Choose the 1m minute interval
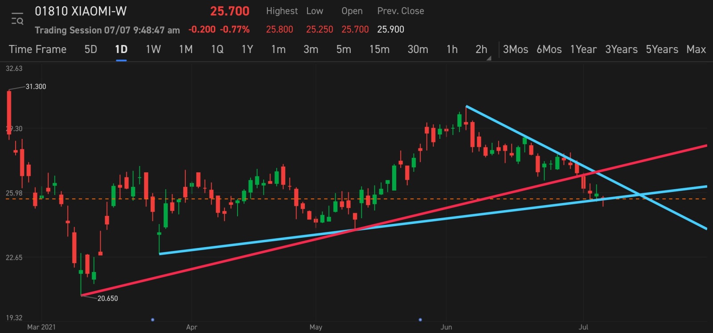 279,49
